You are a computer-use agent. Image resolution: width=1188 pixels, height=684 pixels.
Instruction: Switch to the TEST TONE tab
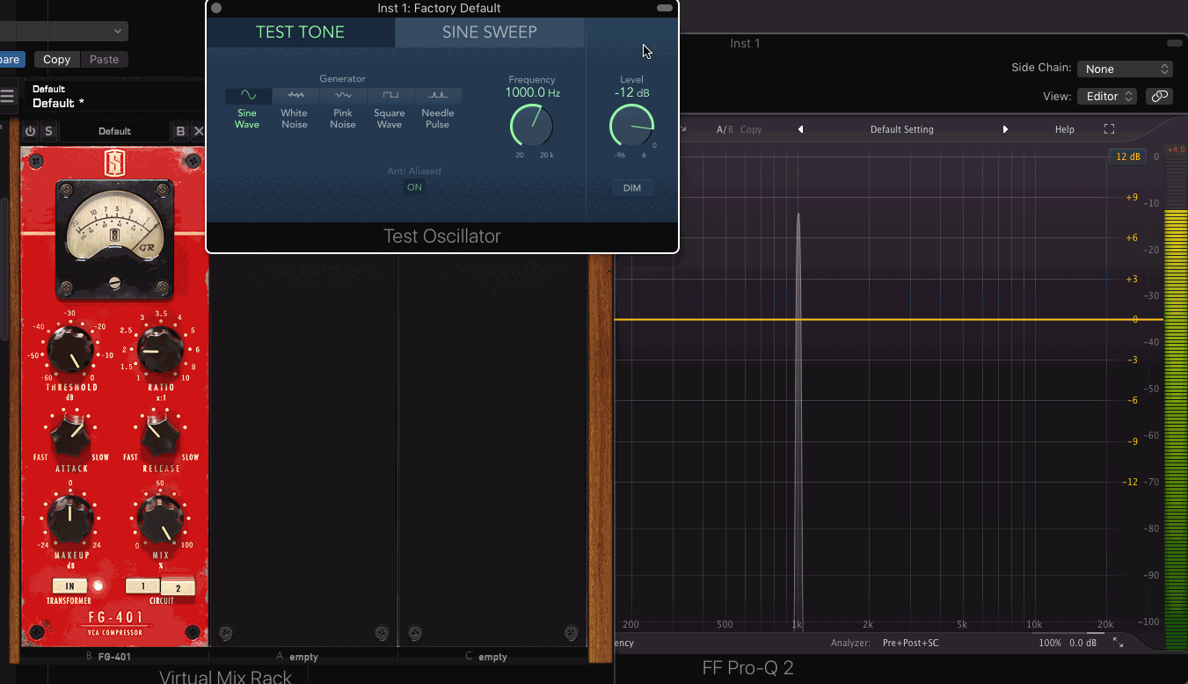click(300, 32)
